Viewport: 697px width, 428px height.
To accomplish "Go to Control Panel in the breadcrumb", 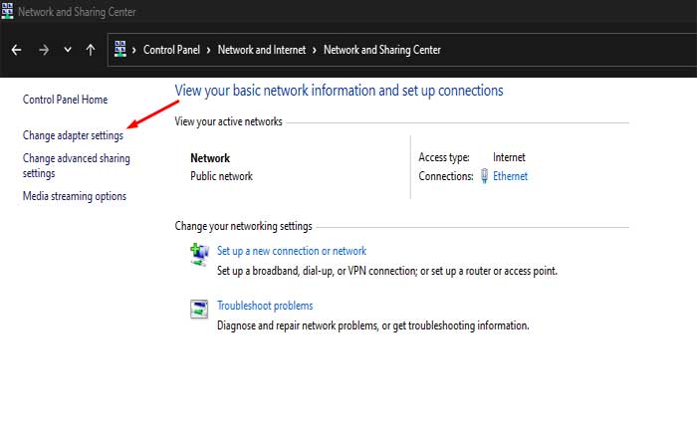I will coord(171,50).
